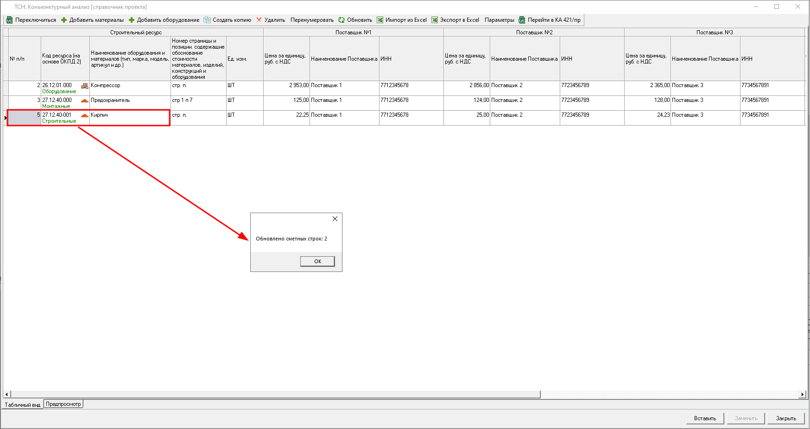
Task: Confirm the dialog with OK
Action: click(x=317, y=261)
